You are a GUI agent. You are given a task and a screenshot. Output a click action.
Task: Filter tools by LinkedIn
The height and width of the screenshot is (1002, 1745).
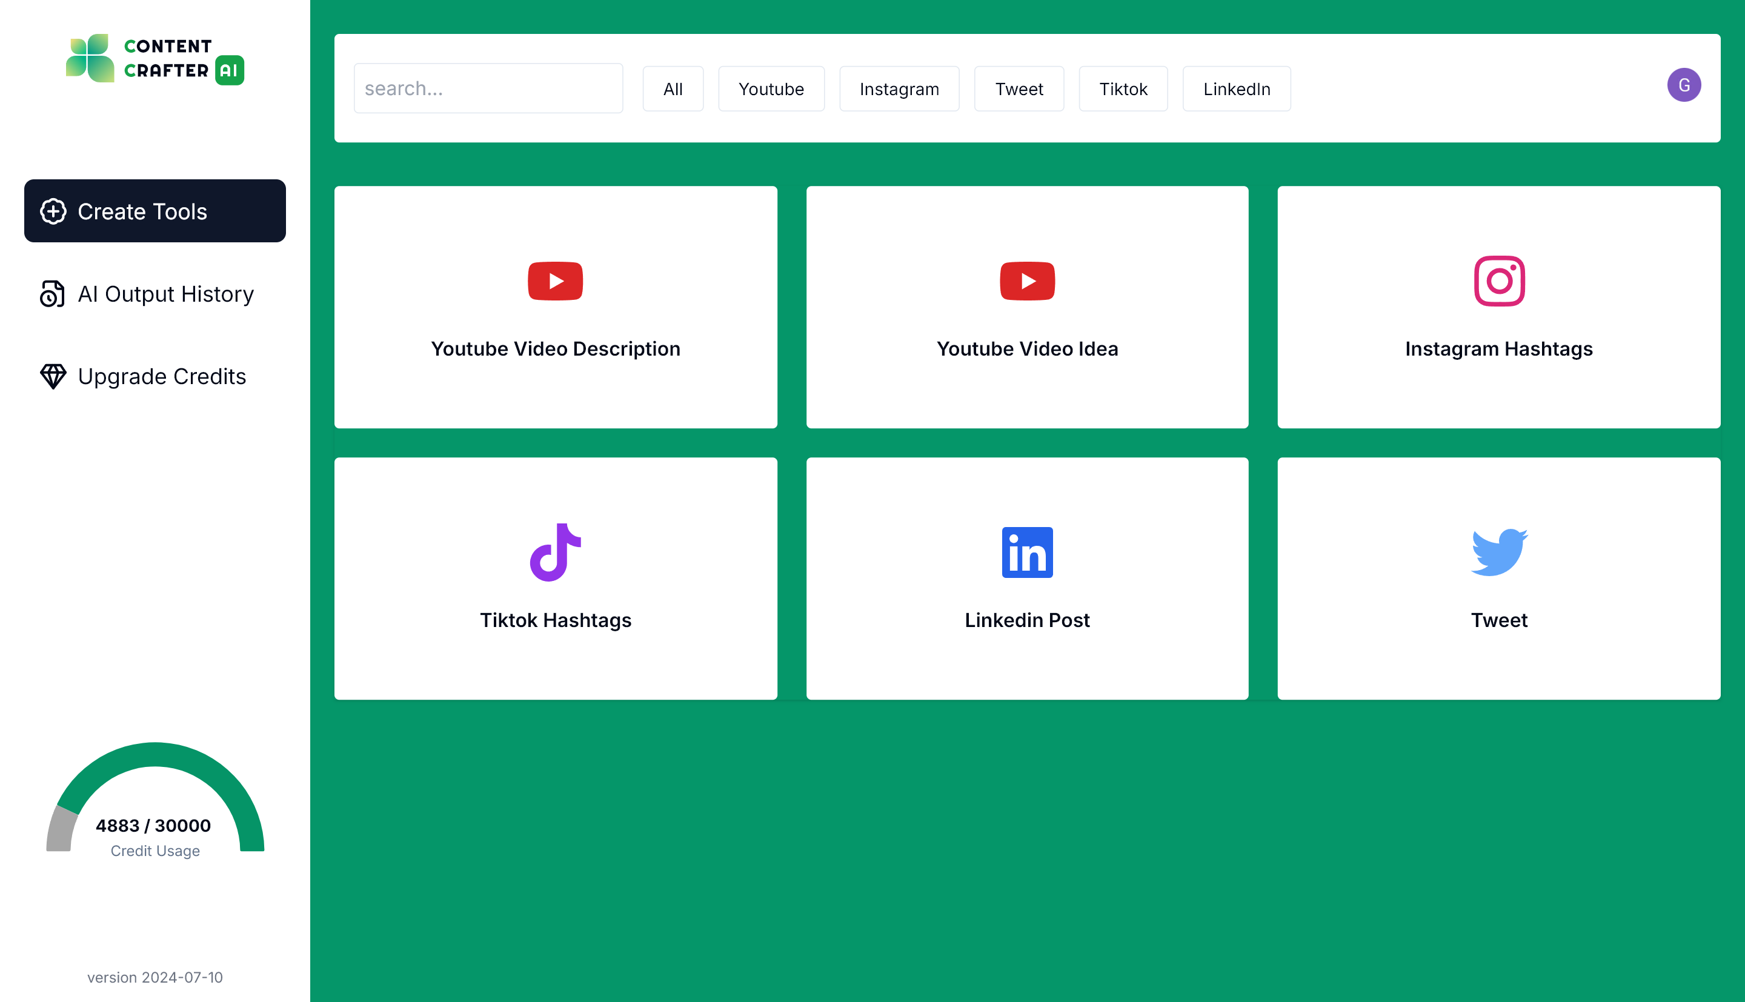(1237, 89)
